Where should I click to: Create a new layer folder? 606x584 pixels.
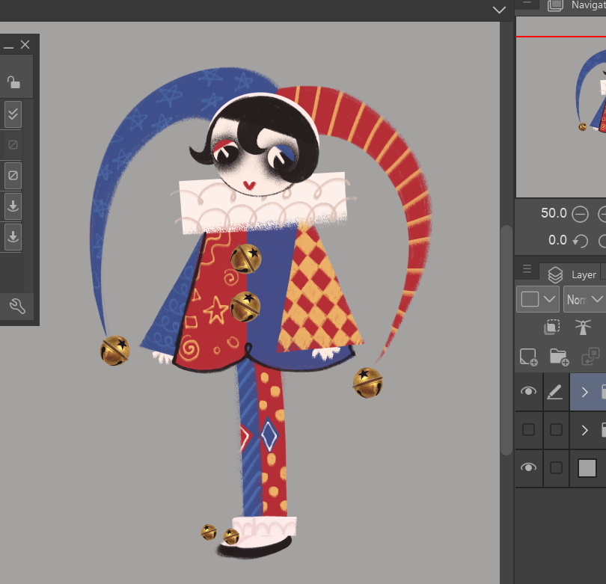coord(559,357)
